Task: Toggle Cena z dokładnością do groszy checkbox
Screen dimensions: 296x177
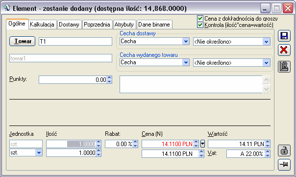Action: [200, 18]
